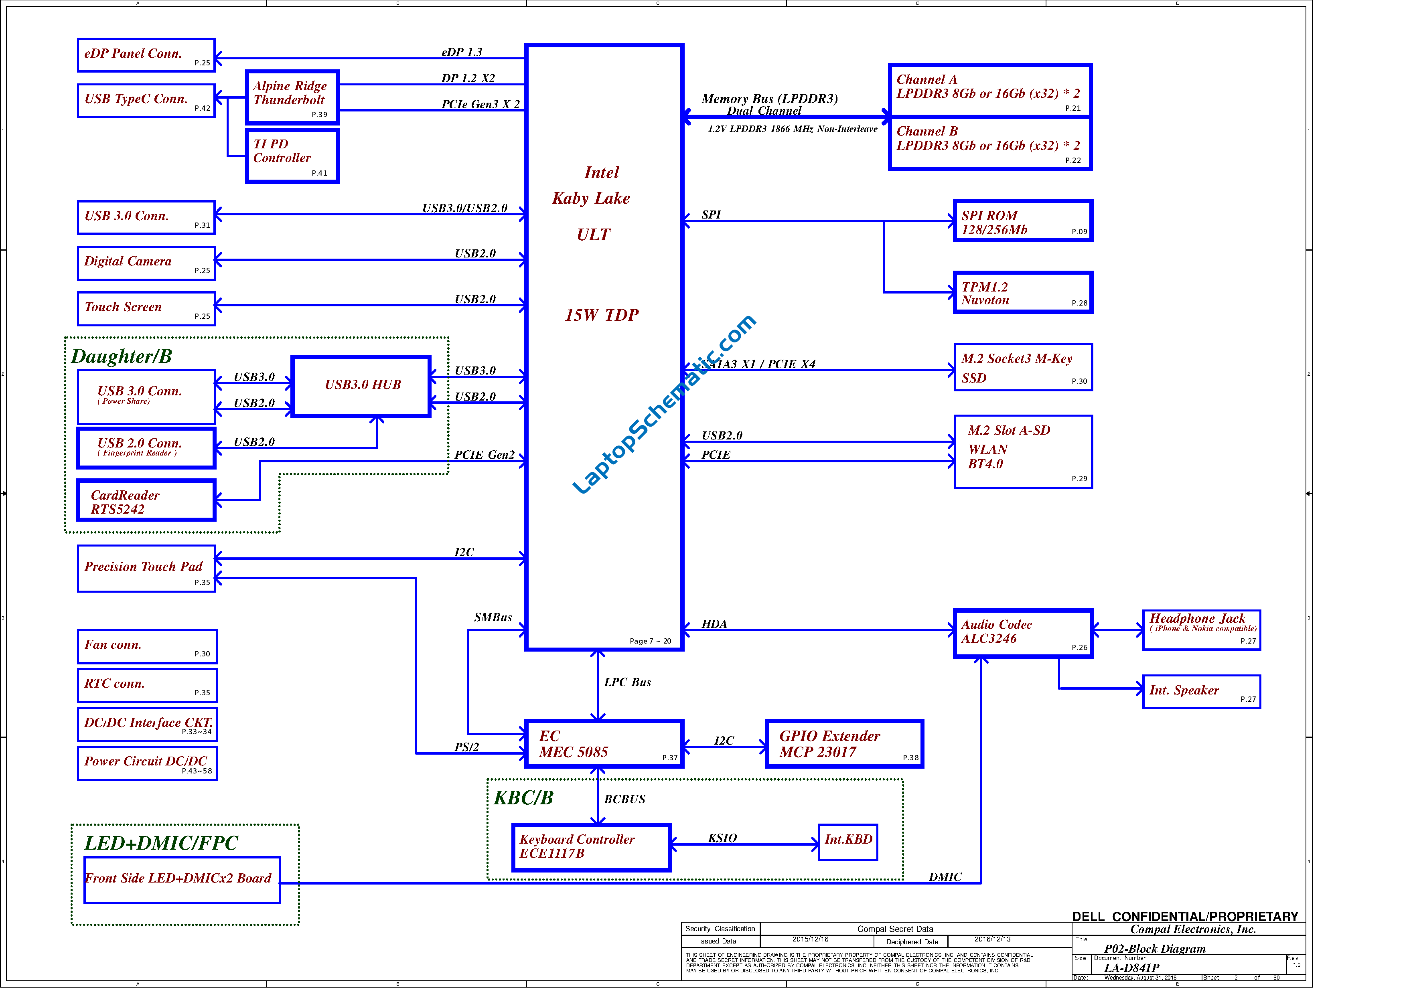This screenshot has width=1407, height=994.
Task: Click the SMBus label
Action: 493,617
